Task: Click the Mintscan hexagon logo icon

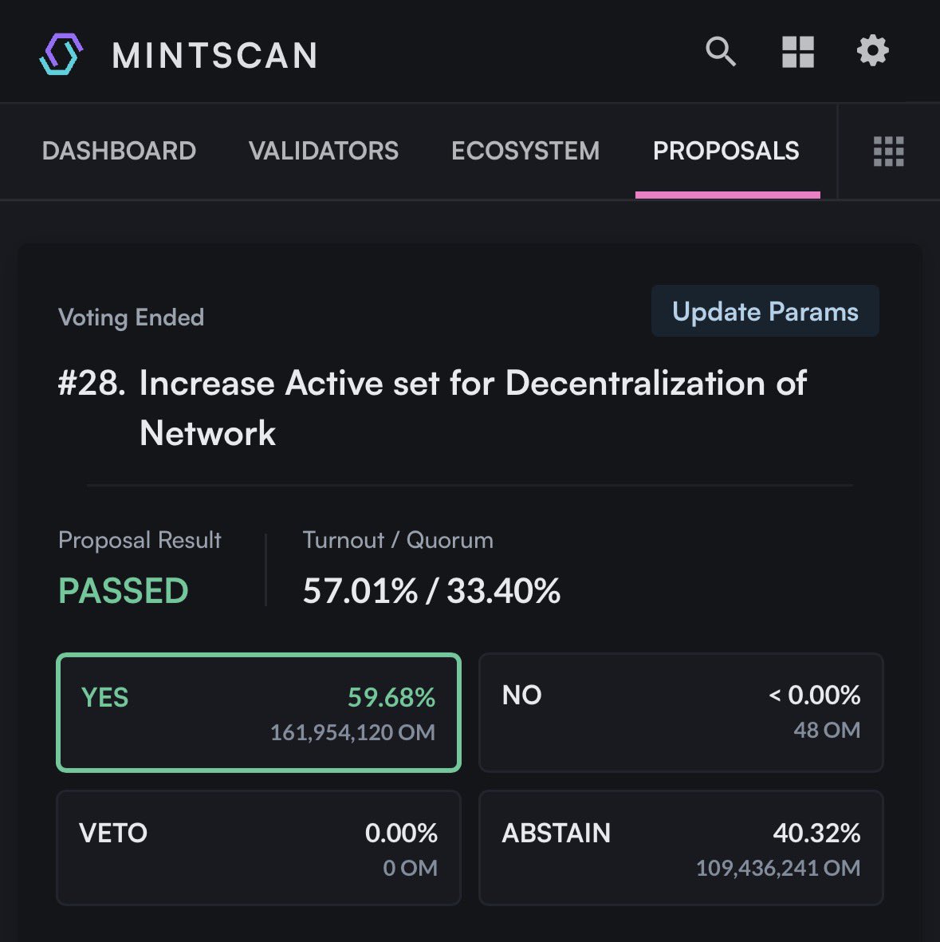Action: (61, 54)
